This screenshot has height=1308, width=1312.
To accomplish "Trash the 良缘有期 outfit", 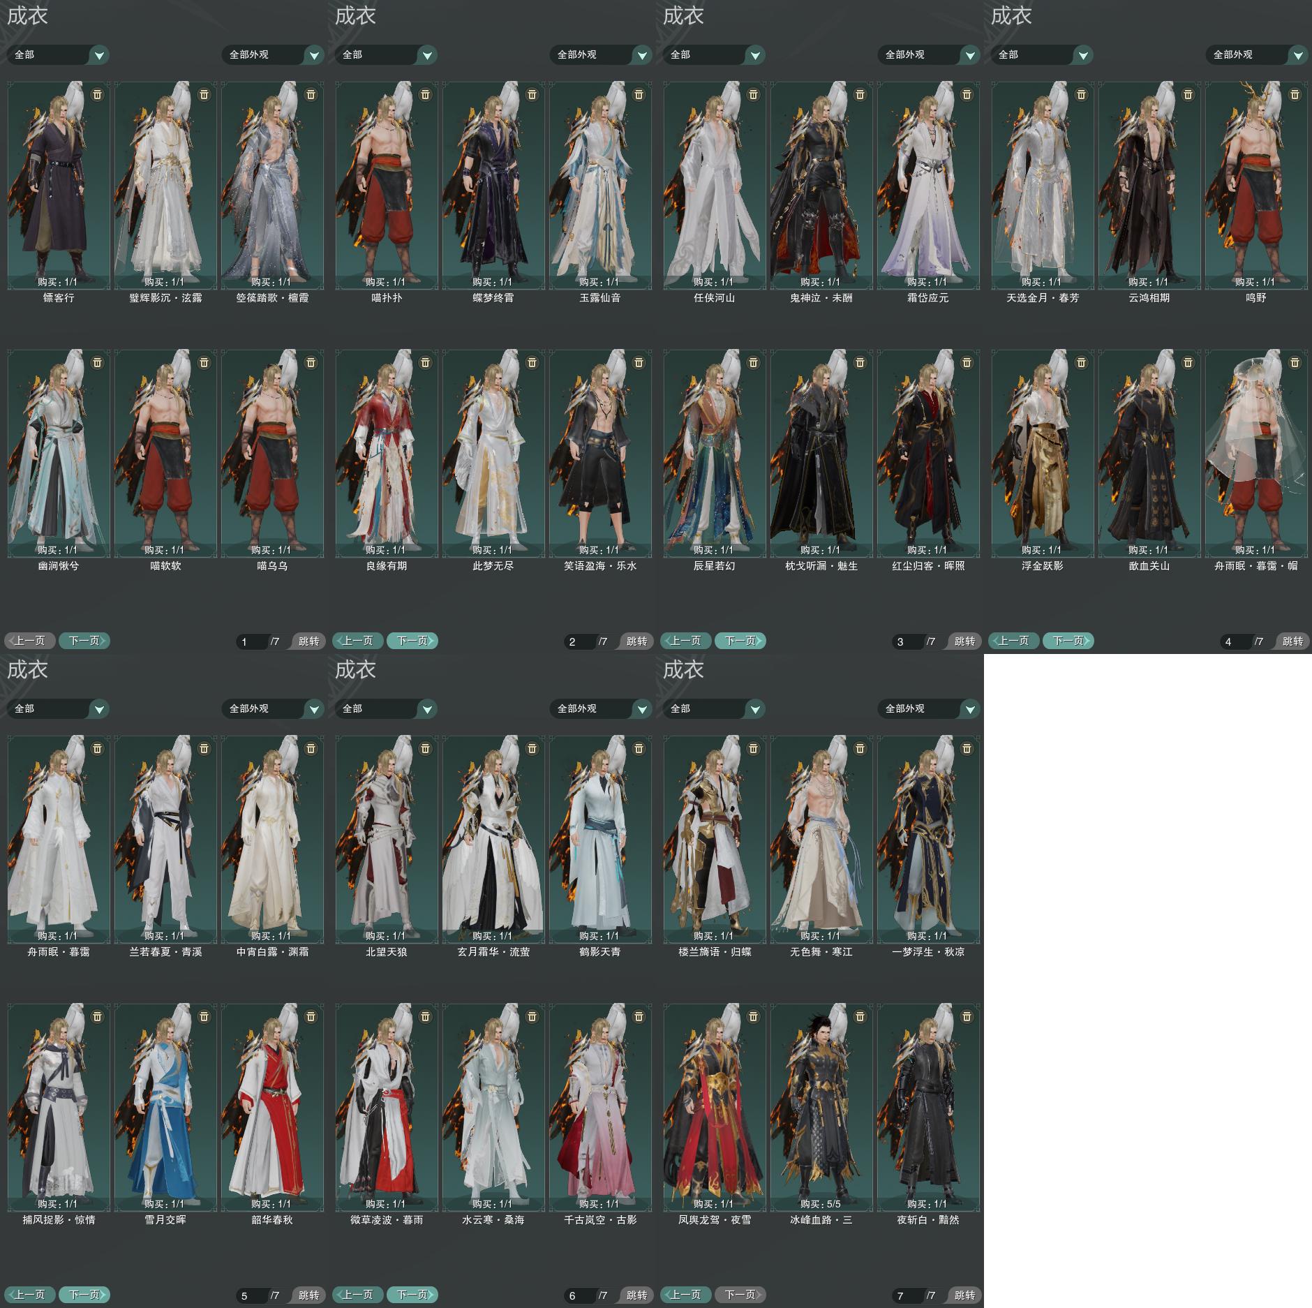I will [425, 362].
